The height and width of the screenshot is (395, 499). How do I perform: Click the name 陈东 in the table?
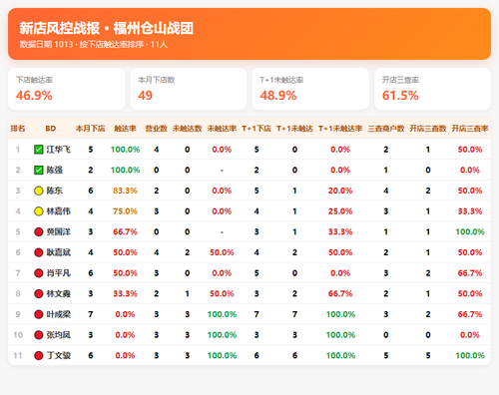click(x=55, y=191)
